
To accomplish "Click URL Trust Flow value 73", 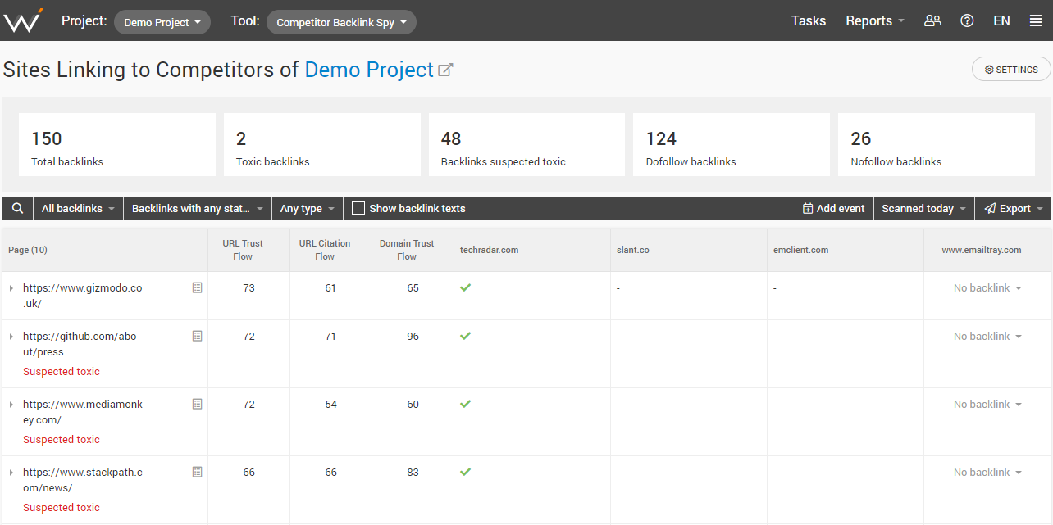I will 248,288.
